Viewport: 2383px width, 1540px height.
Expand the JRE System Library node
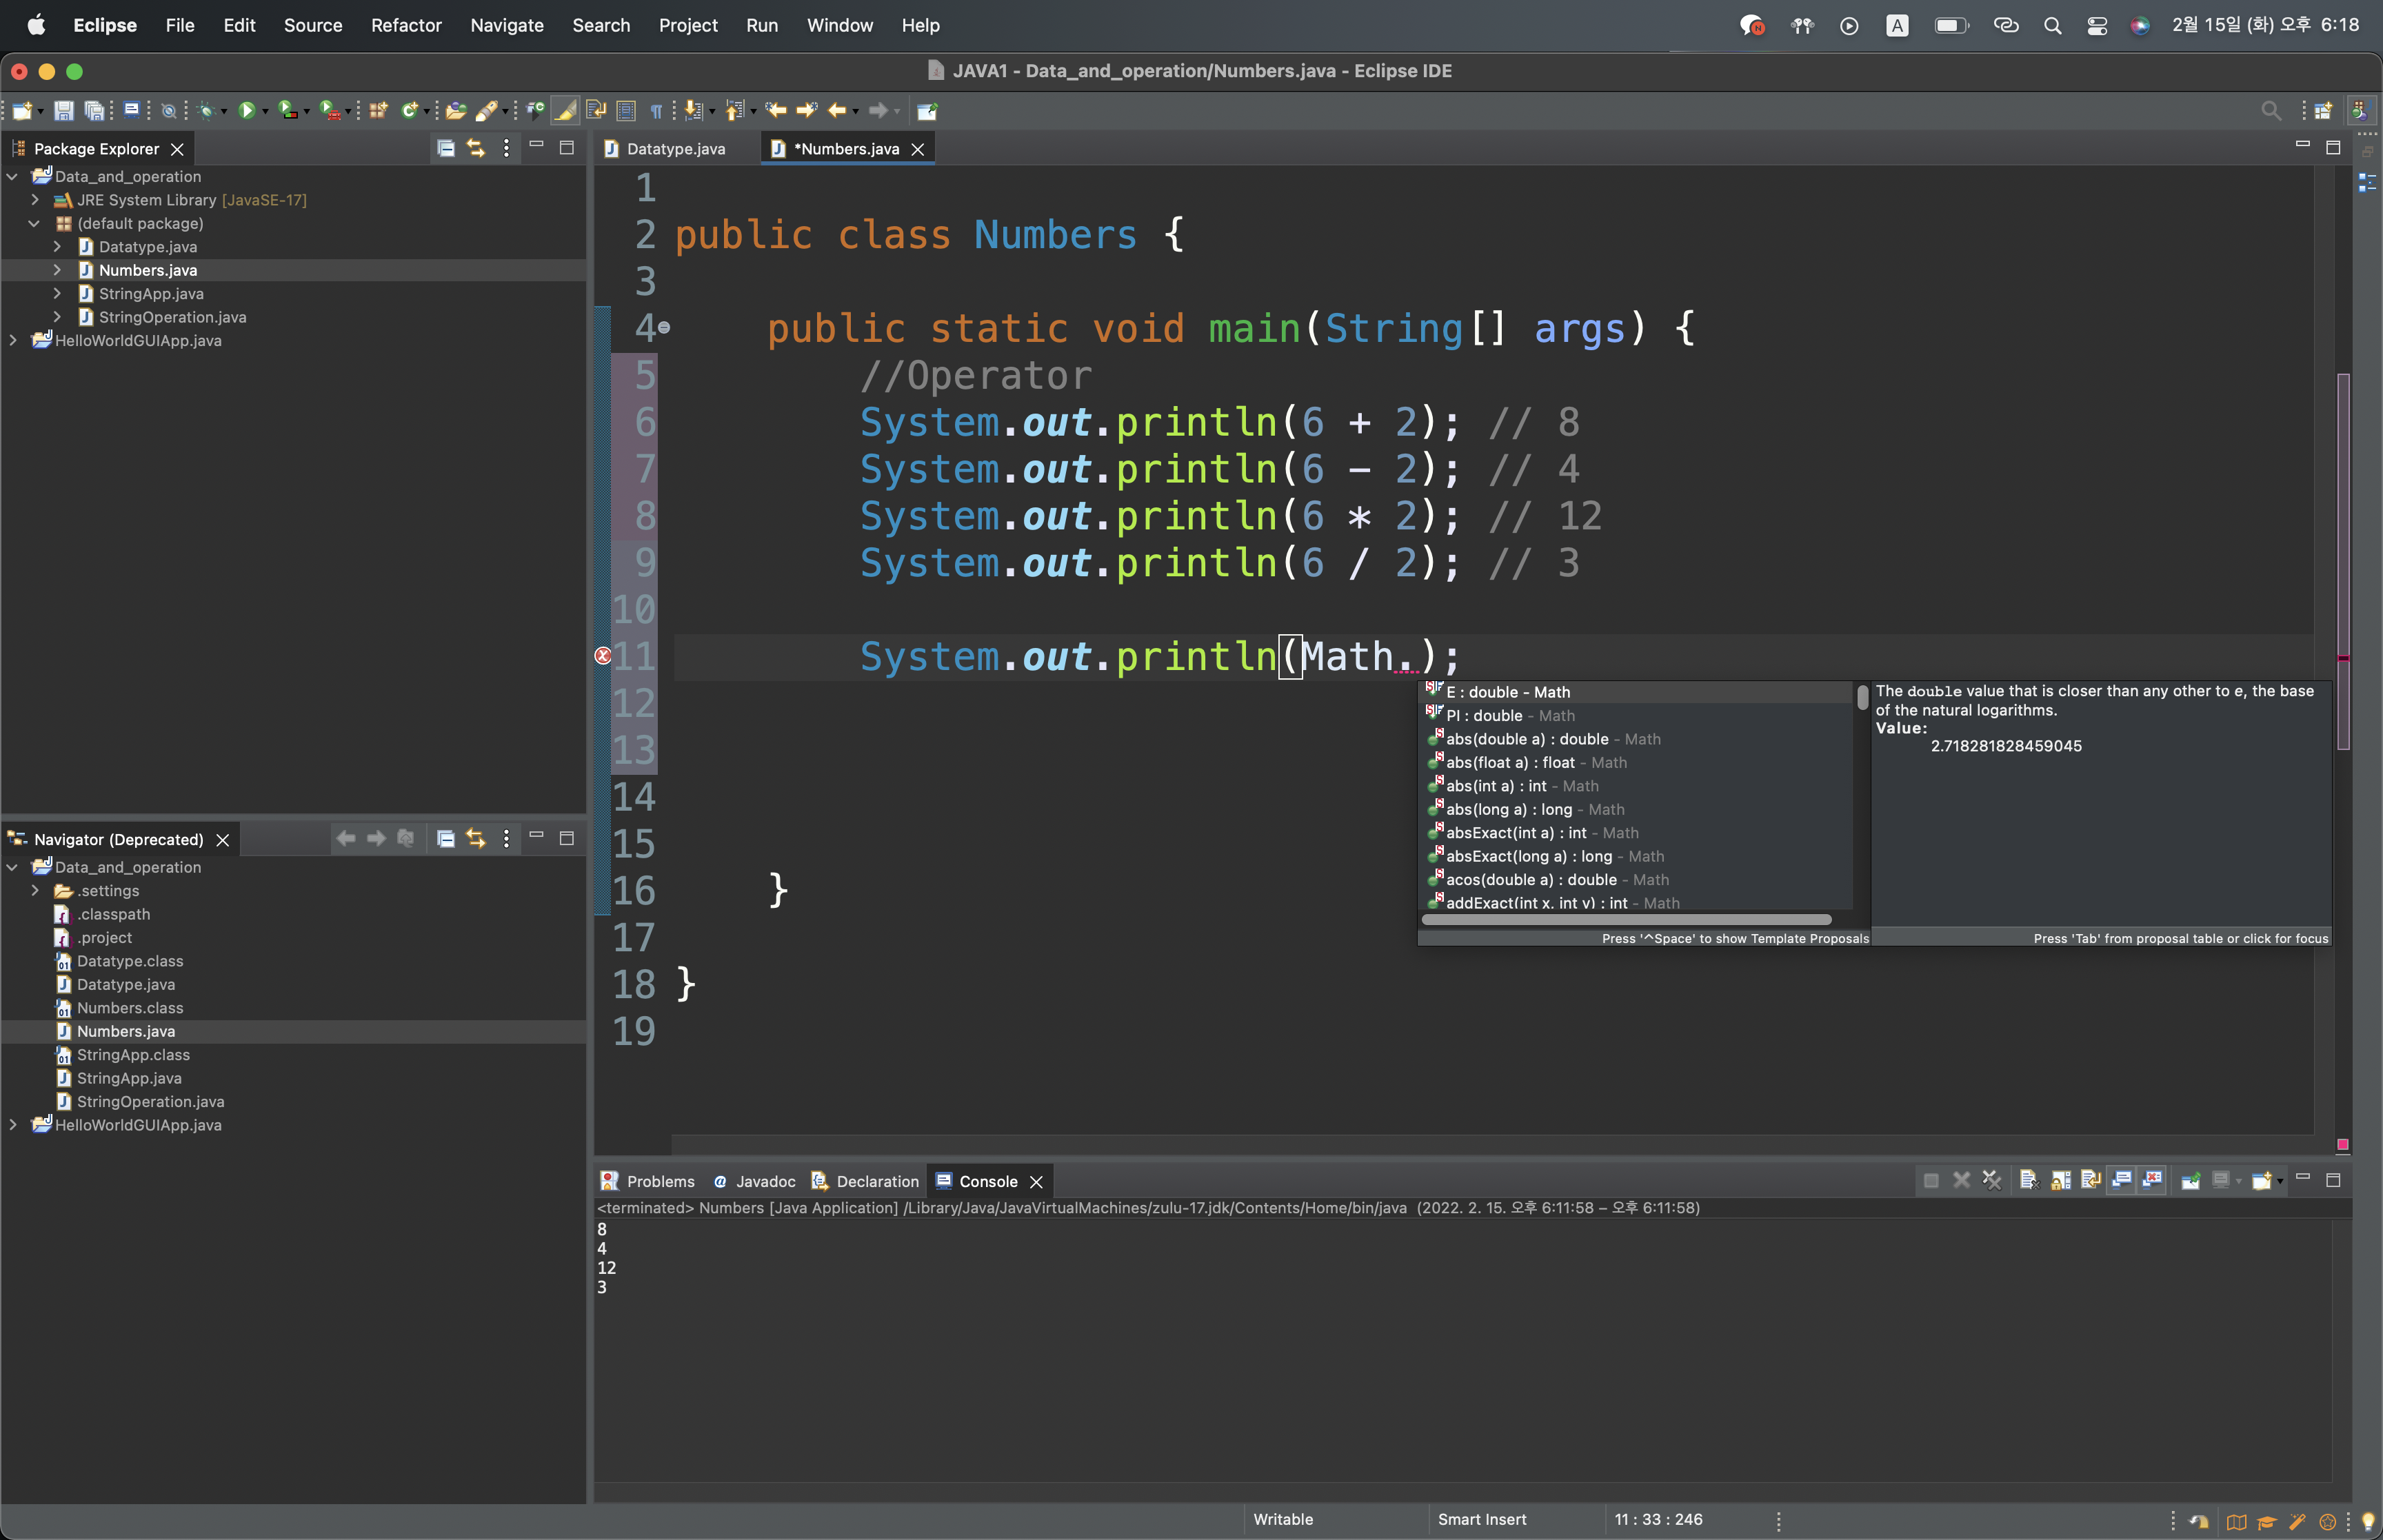35,200
